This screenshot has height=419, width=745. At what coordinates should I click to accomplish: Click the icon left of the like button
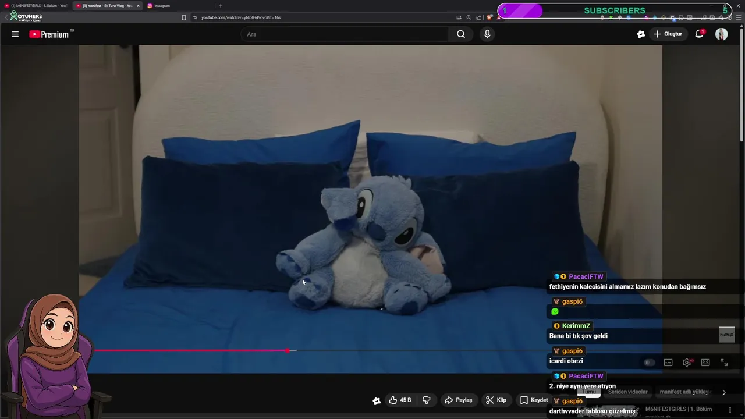click(377, 400)
